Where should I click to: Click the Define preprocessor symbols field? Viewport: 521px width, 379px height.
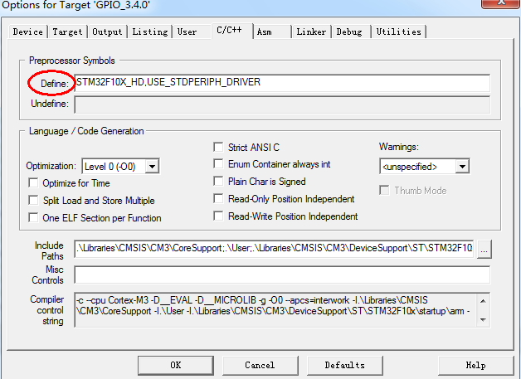282,83
